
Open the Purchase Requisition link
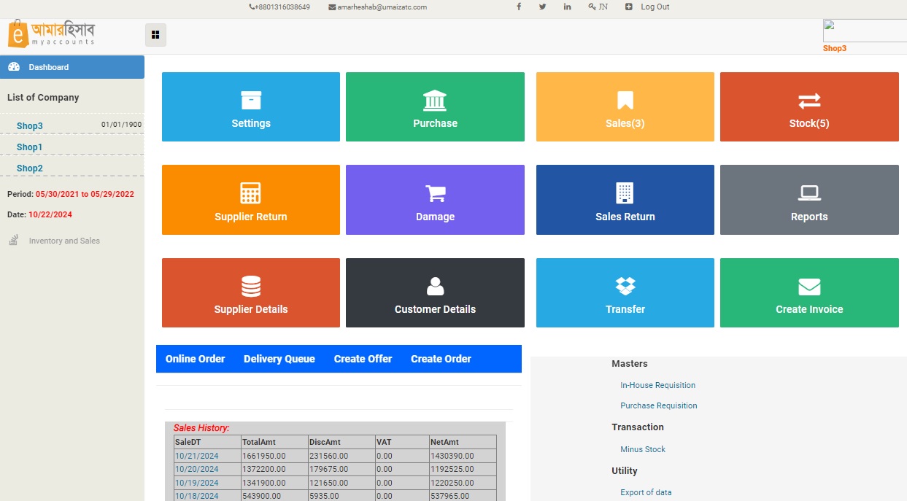point(659,405)
